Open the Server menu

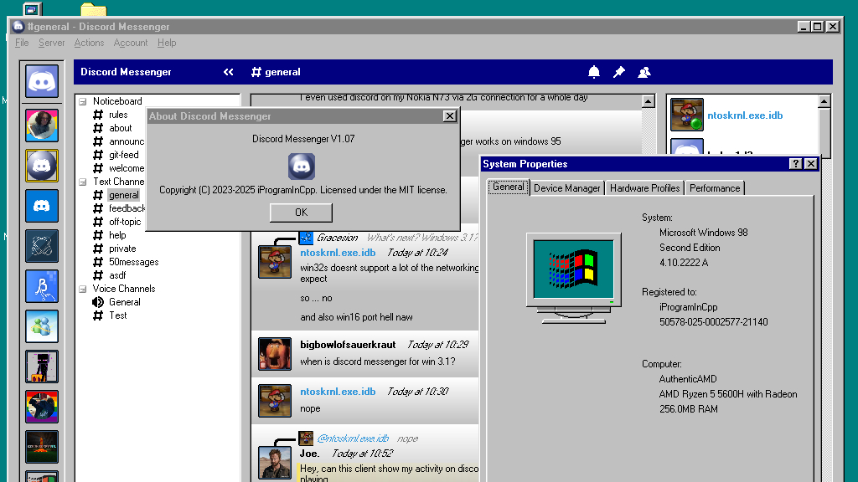pyautogui.click(x=51, y=43)
